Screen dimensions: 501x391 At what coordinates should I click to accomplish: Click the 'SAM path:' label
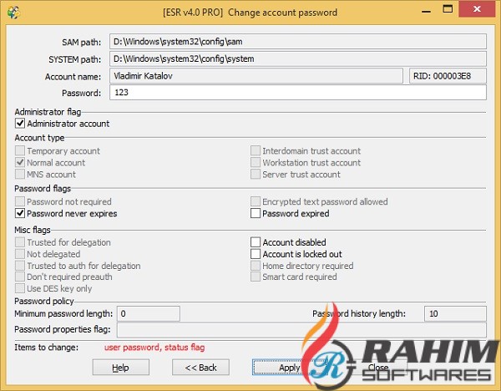coord(82,43)
